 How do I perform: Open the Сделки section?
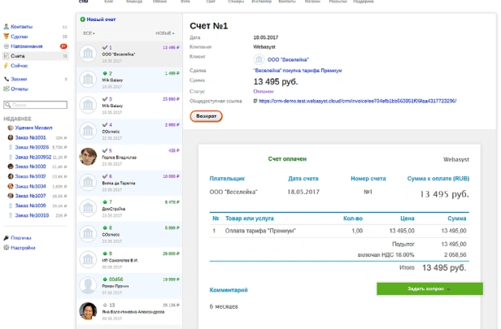point(20,37)
